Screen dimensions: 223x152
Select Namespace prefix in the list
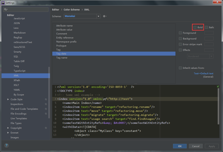pyautogui.click(x=114, y=42)
